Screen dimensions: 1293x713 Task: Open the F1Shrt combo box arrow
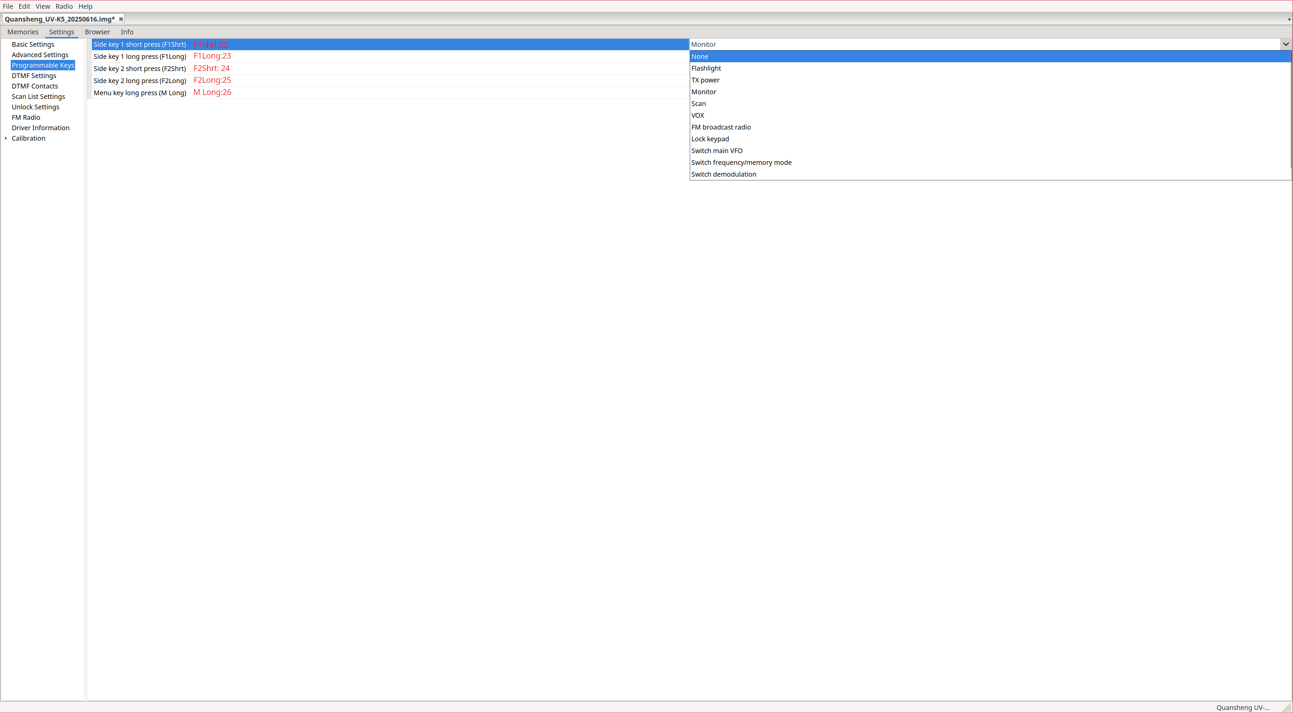pyautogui.click(x=1286, y=44)
